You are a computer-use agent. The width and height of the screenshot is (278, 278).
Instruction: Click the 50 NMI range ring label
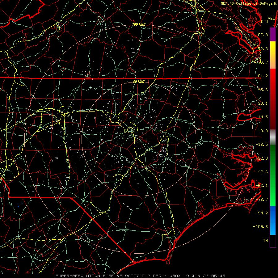pos(139,82)
